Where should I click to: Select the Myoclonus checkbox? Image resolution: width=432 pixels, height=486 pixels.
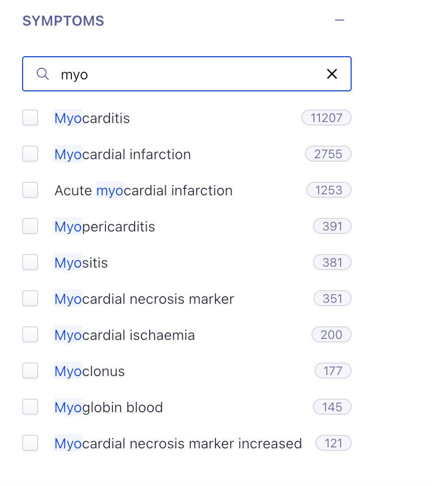30,371
